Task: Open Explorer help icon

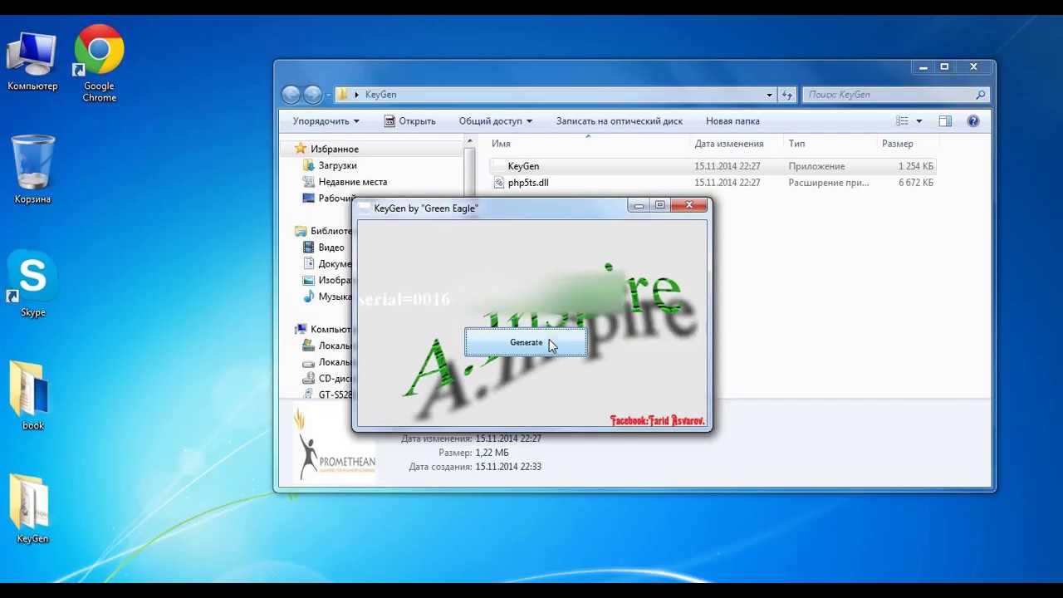Action: point(973,121)
